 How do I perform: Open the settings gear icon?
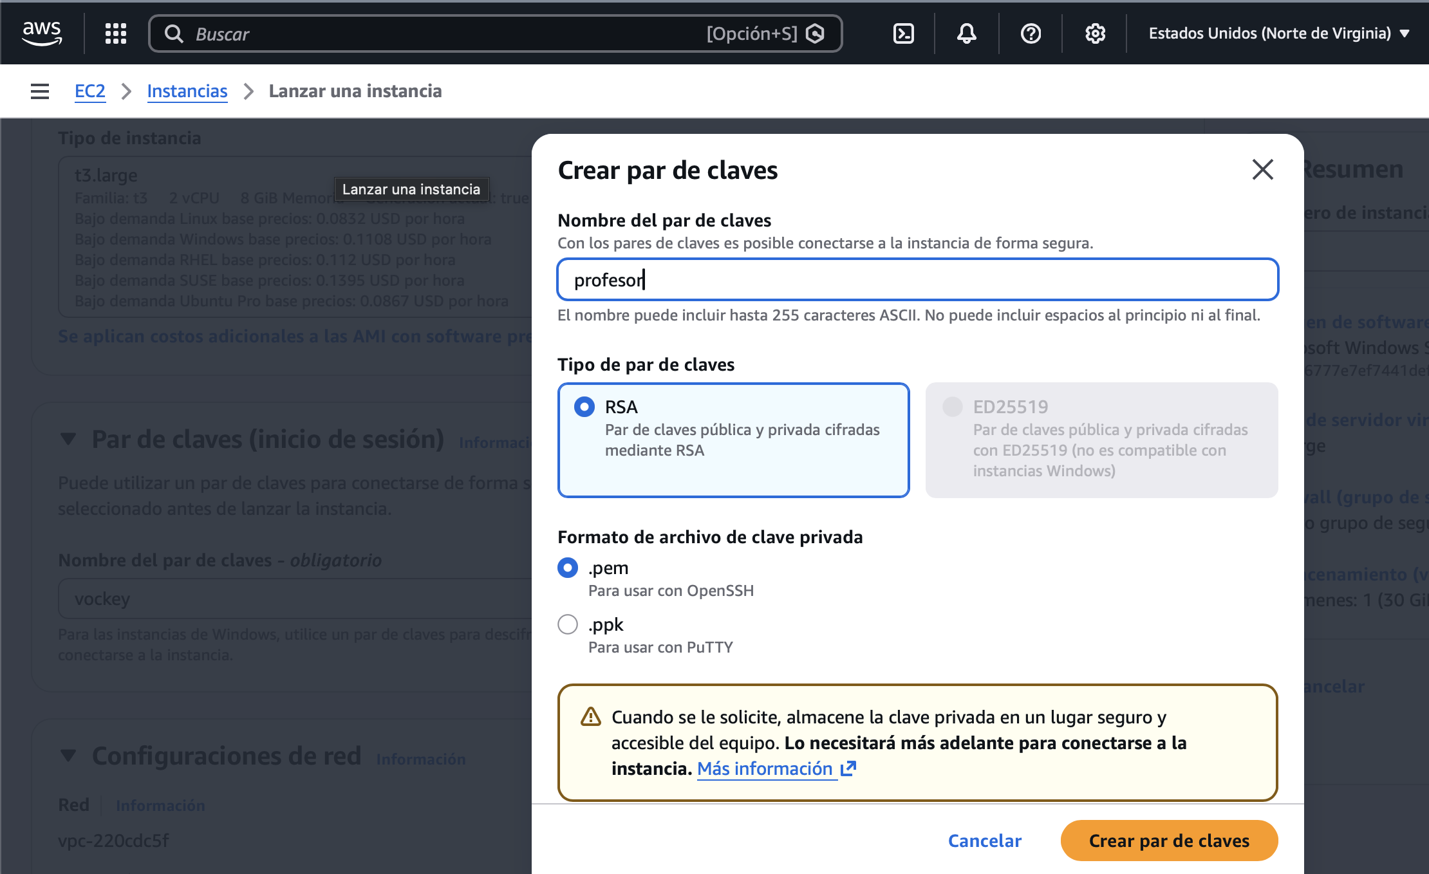click(x=1095, y=33)
